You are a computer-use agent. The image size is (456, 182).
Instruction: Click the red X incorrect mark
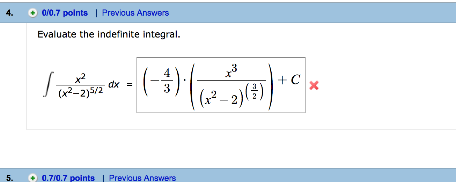tap(314, 85)
